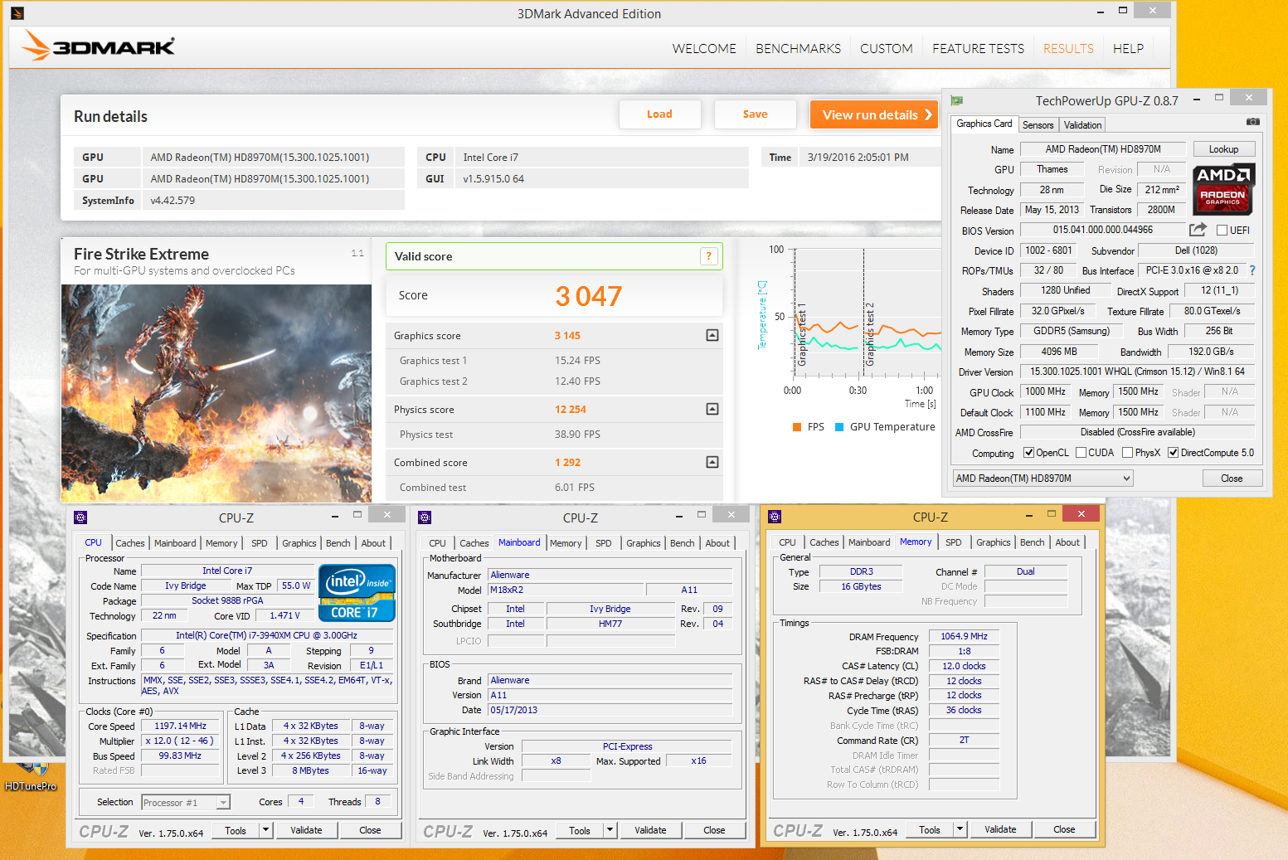Open the Caches tab in the CPU-Z CPU window
1288x860 pixels.
click(x=130, y=543)
